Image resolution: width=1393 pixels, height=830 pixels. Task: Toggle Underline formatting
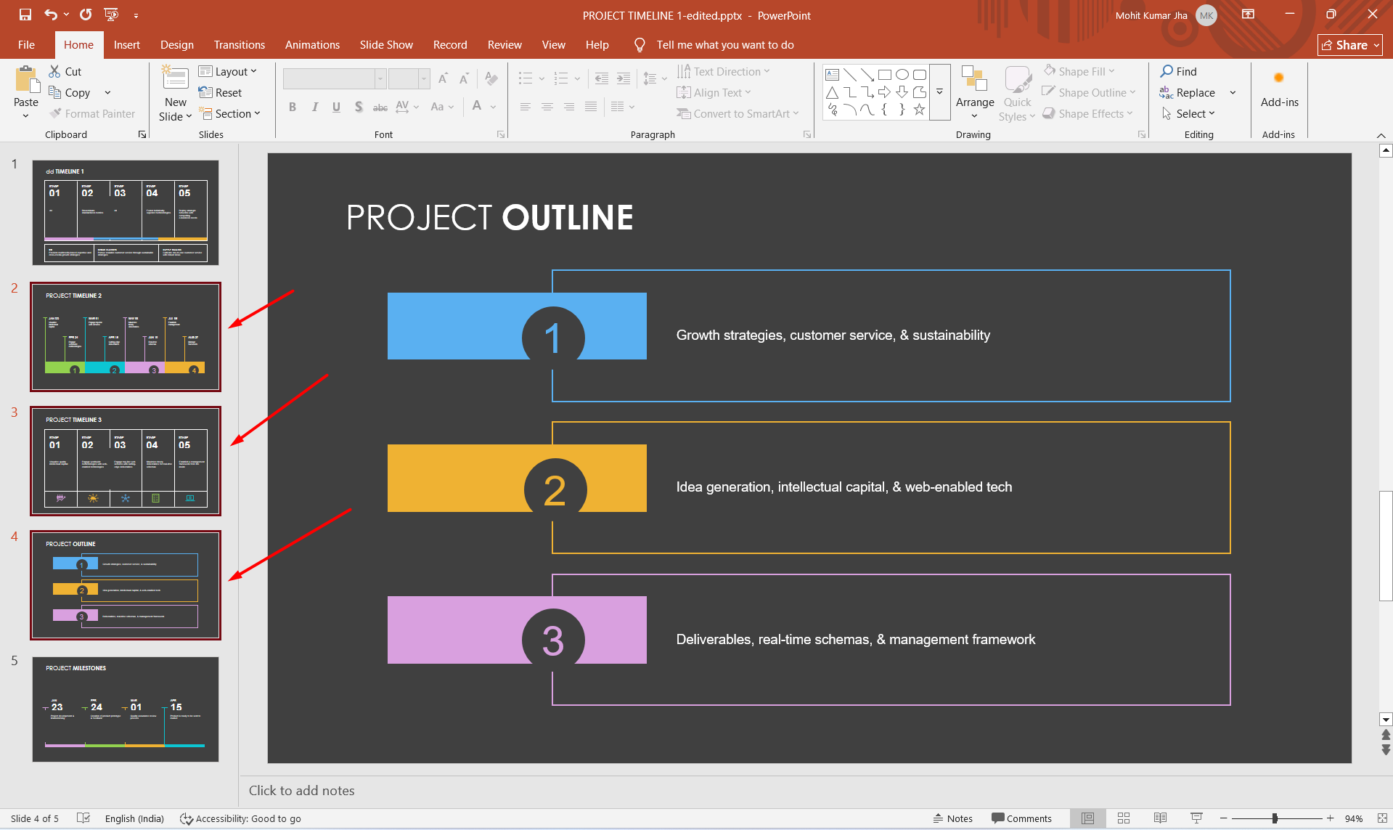(336, 107)
